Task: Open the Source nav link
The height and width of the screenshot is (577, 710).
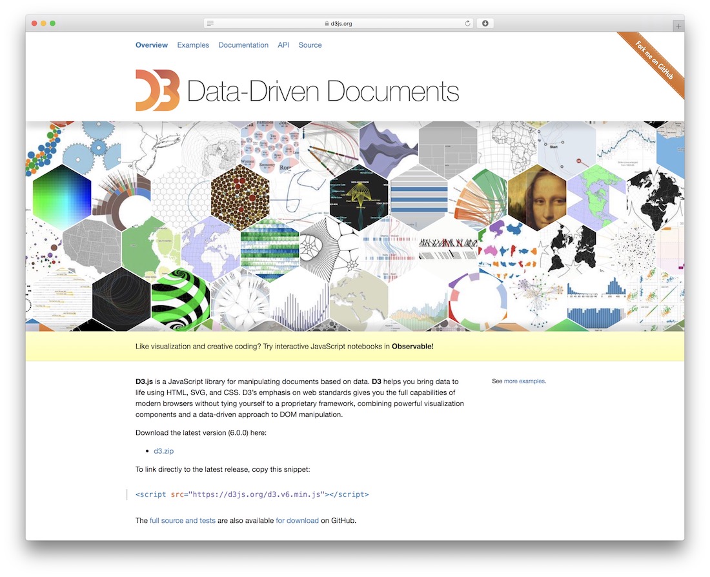Action: (310, 45)
